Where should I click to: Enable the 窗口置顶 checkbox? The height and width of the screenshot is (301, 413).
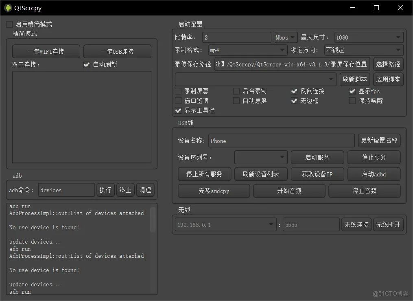tap(178, 101)
